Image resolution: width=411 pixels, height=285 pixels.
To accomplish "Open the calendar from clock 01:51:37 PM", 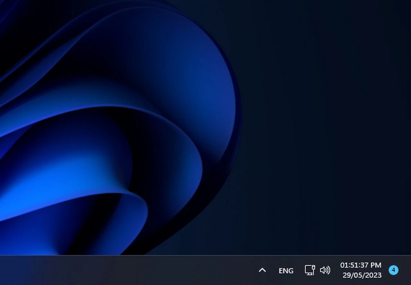I will click(361, 265).
